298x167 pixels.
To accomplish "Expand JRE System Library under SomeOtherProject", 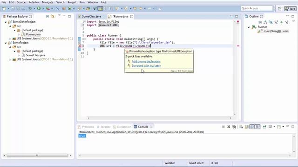I will [x=10, y=39].
